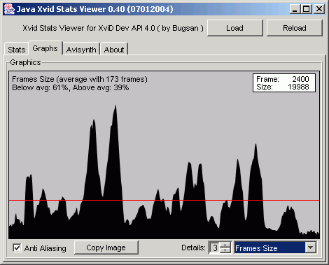
Task: Copy Image button to clipboard
Action: tap(106, 248)
